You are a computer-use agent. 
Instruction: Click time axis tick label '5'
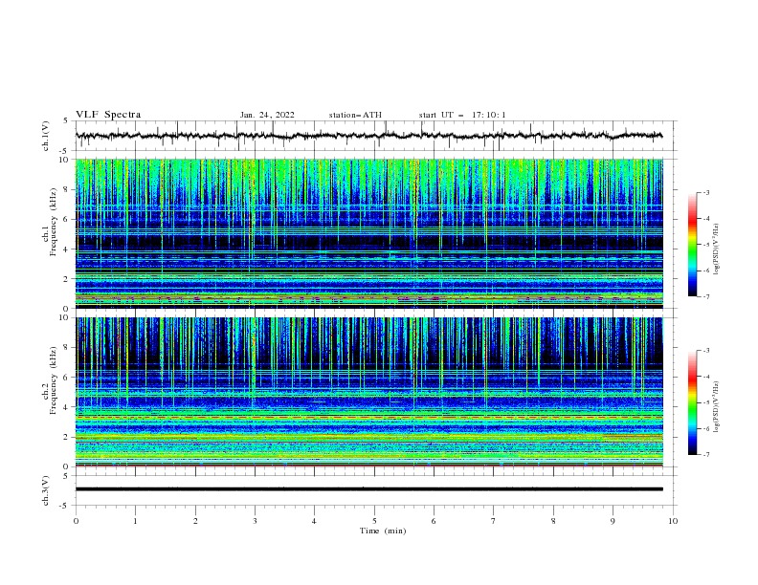click(374, 521)
